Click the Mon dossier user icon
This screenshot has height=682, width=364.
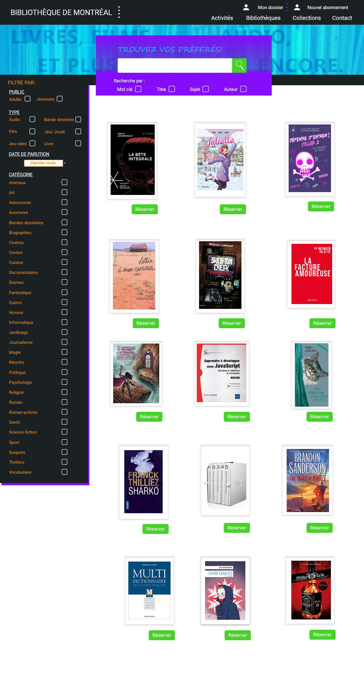(246, 7)
